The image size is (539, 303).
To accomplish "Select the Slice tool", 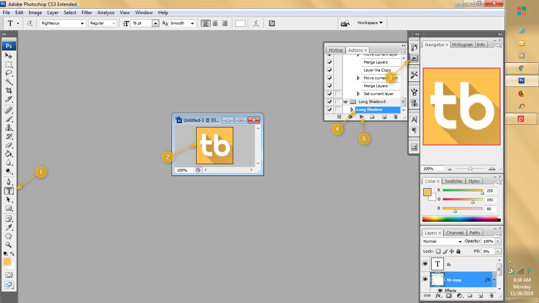I will point(9,99).
